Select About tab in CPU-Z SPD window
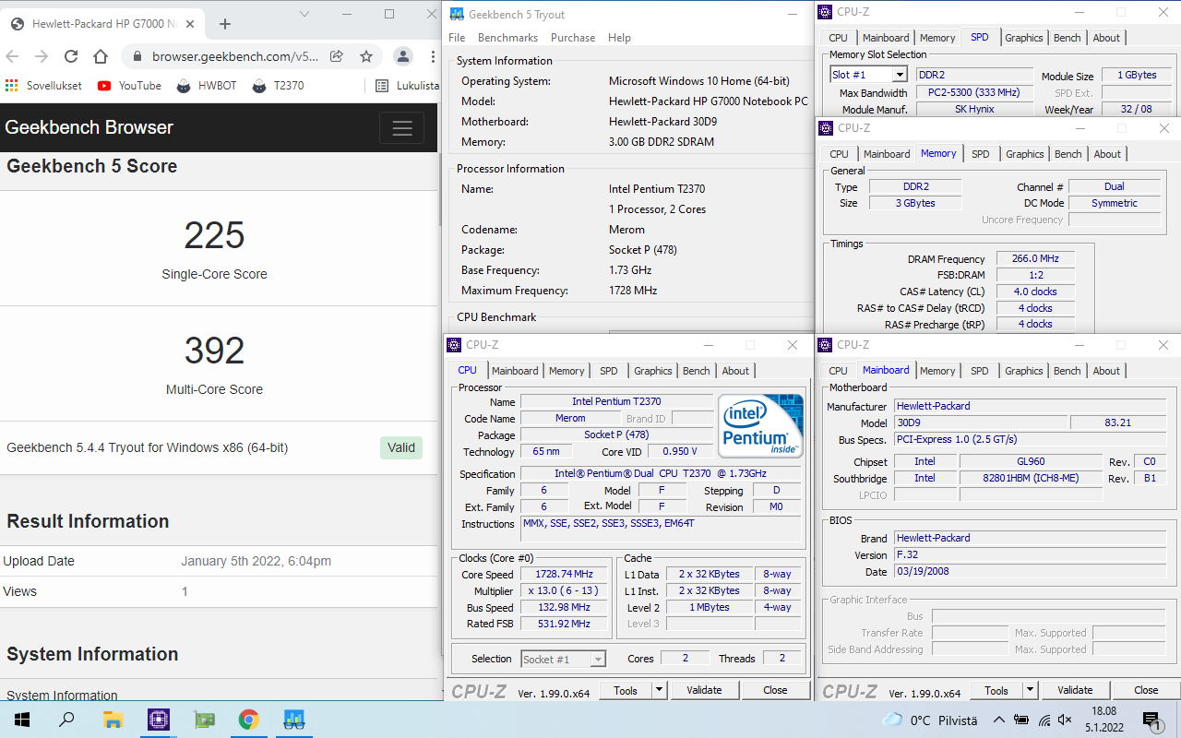Image resolution: width=1181 pixels, height=738 pixels. click(x=1106, y=38)
